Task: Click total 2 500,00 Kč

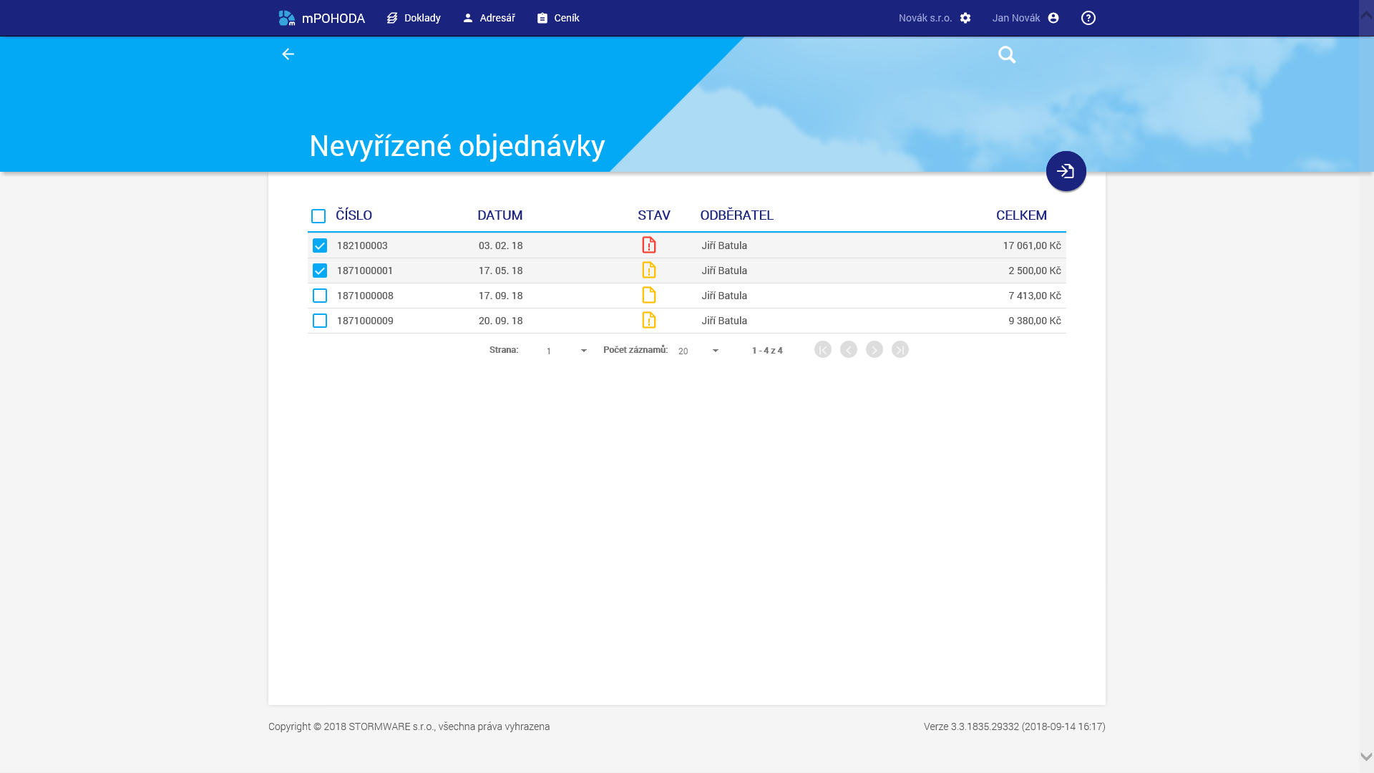Action: pyautogui.click(x=1035, y=271)
